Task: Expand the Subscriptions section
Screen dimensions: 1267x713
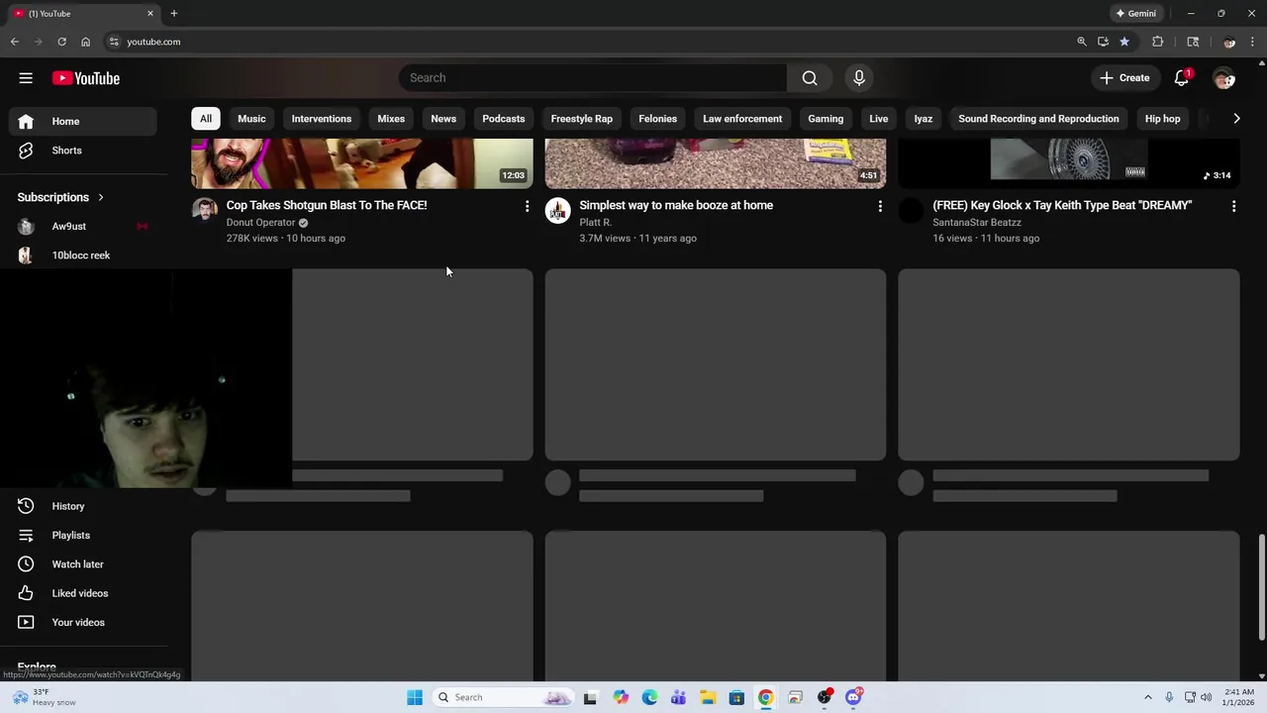Action: pyautogui.click(x=60, y=197)
